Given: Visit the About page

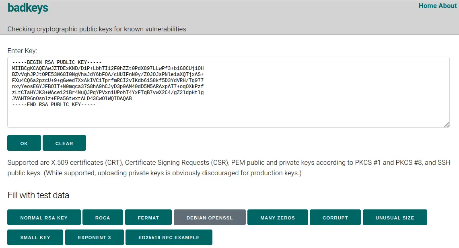Looking at the screenshot, I should [x=447, y=6].
